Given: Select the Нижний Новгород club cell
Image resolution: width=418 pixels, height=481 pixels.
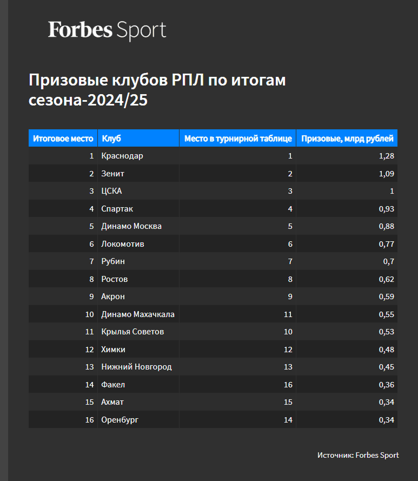Looking at the screenshot, I should point(136,367).
